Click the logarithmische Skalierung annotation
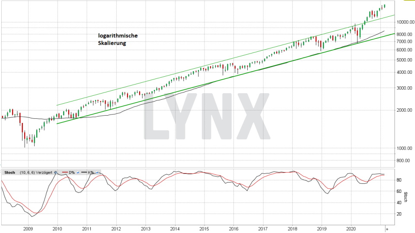The width and height of the screenshot is (415, 233). 118,39
